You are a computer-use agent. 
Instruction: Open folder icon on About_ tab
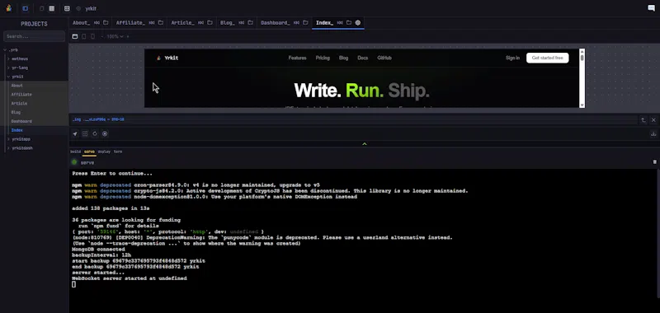pos(106,23)
